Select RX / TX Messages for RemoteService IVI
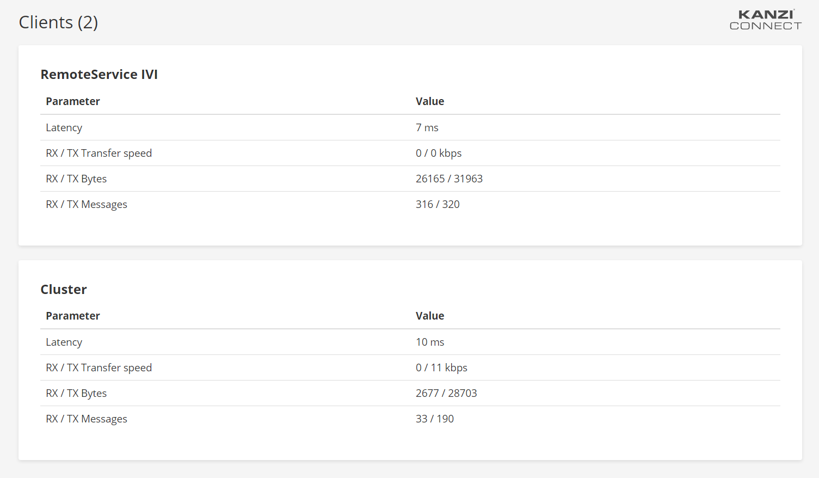Viewport: 819px width, 478px height. click(x=86, y=204)
